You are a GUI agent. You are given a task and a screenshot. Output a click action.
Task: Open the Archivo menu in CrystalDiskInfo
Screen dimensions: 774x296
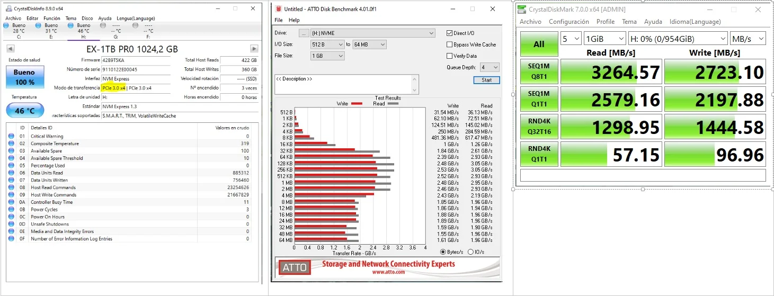coord(13,18)
